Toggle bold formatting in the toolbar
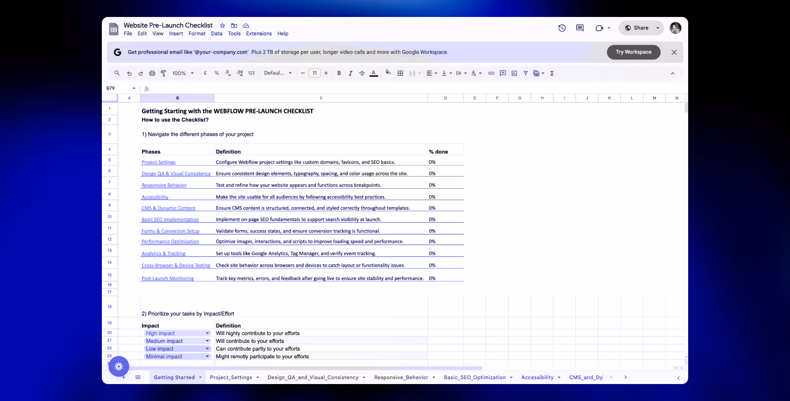The height and width of the screenshot is (401, 790). coord(339,73)
